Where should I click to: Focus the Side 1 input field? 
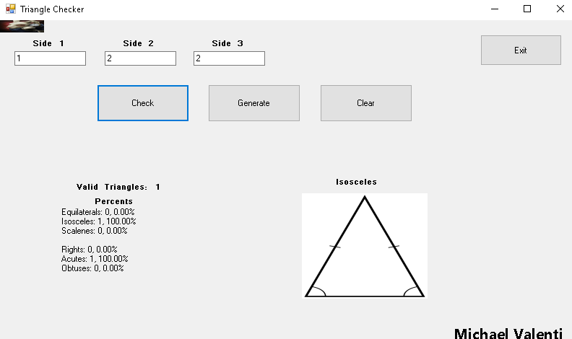(x=50, y=58)
